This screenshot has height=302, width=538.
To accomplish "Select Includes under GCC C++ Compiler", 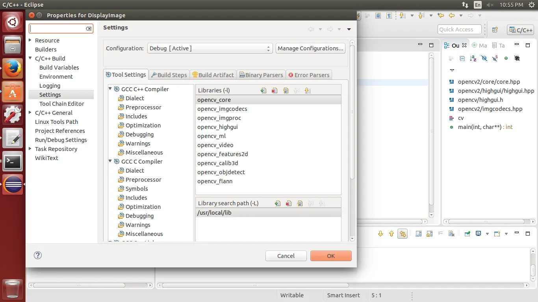I will [x=136, y=116].
